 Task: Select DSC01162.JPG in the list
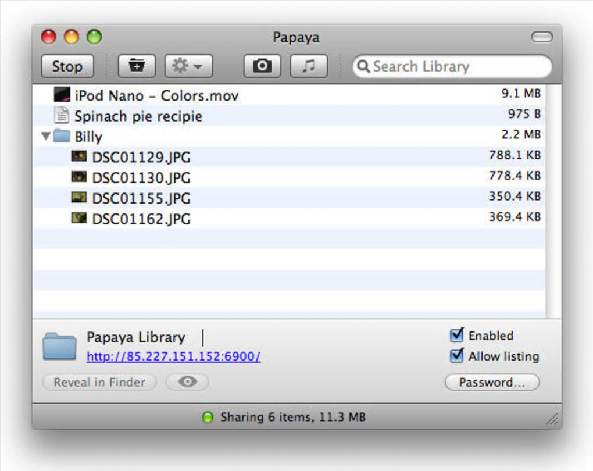click(290, 218)
